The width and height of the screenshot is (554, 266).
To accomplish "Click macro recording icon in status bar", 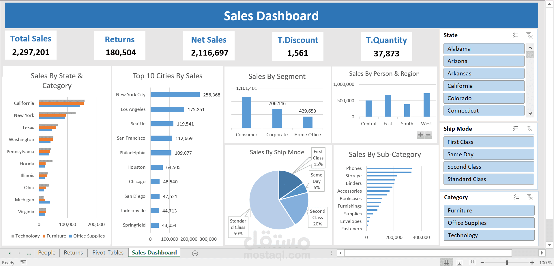I will (x=23, y=263).
